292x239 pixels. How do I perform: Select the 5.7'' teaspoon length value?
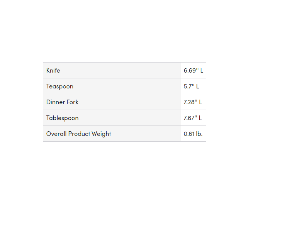pyautogui.click(x=189, y=86)
